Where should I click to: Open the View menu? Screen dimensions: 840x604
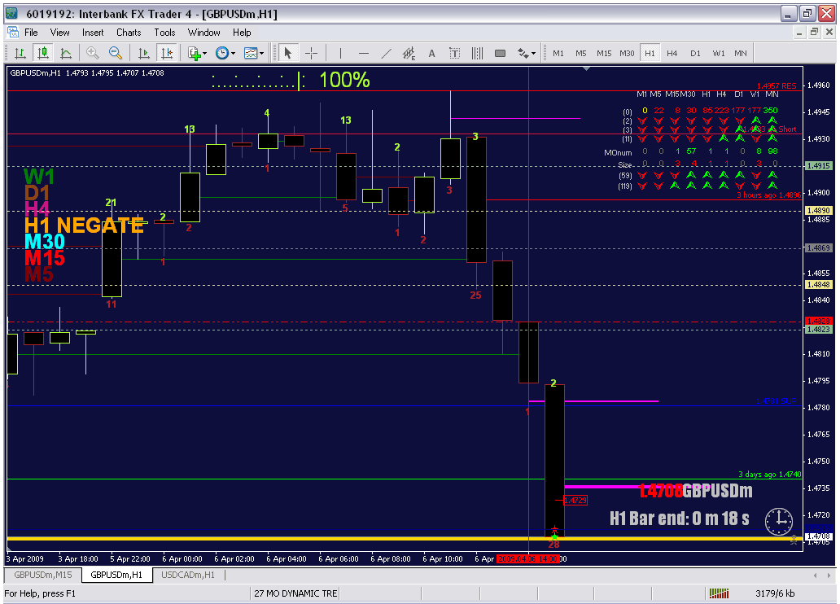60,33
